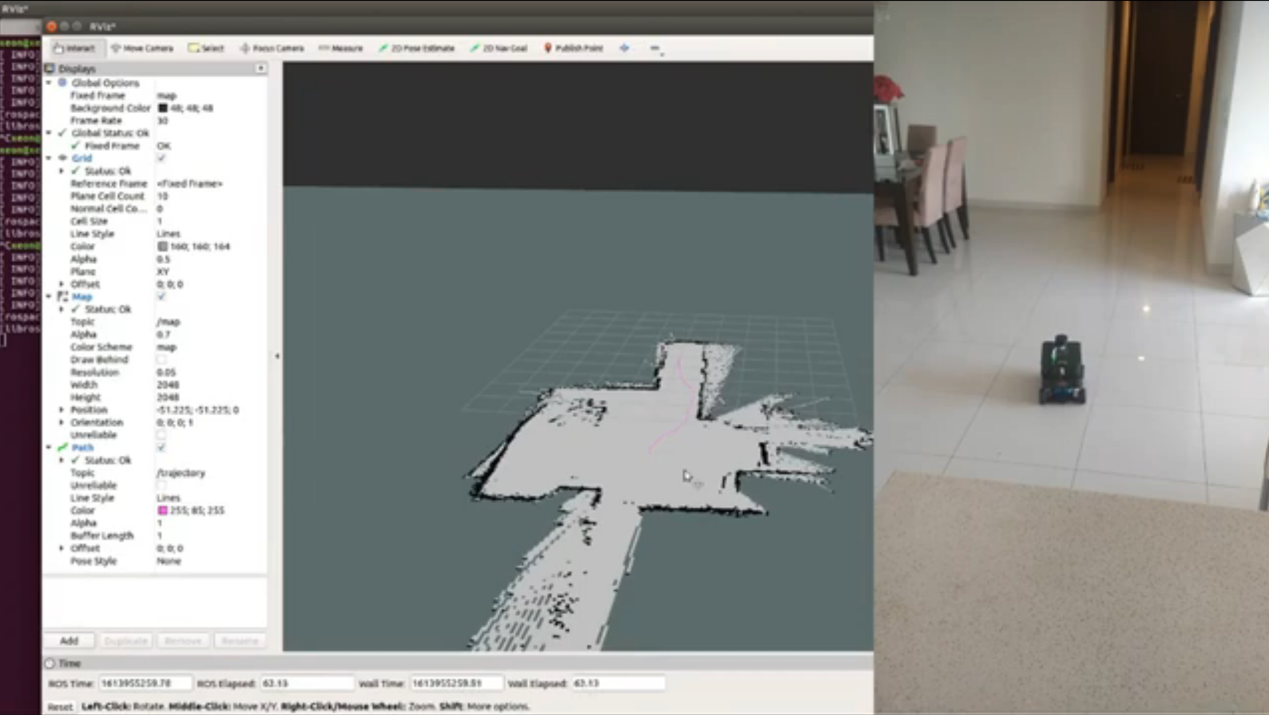The image size is (1269, 715).
Task: Activate 2D Nav Goal tool
Action: tap(499, 48)
